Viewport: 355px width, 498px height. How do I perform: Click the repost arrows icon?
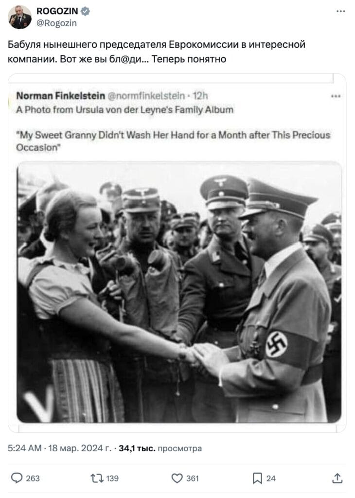96,478
